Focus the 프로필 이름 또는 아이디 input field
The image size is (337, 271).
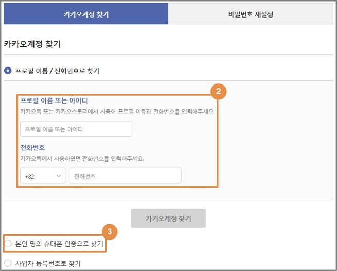pyautogui.click(x=76, y=129)
